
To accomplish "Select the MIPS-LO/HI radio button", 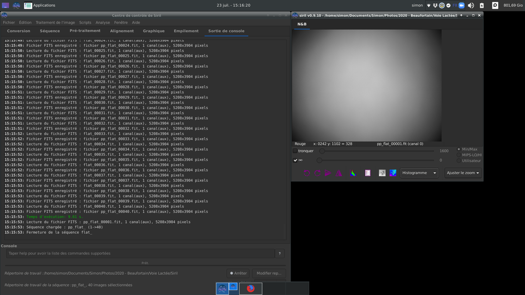I will (x=459, y=155).
